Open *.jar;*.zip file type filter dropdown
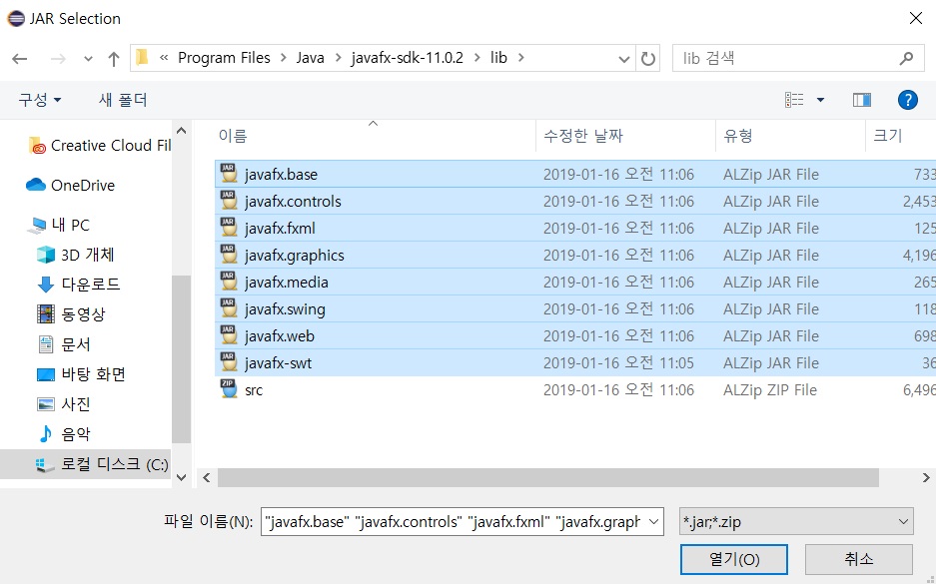This screenshot has height=584, width=936. [x=796, y=522]
